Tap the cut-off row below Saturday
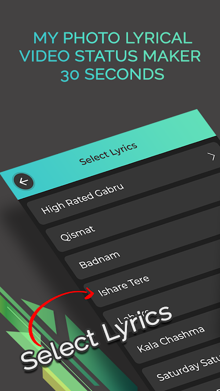The width and height of the screenshot is (220, 391). [199, 385]
